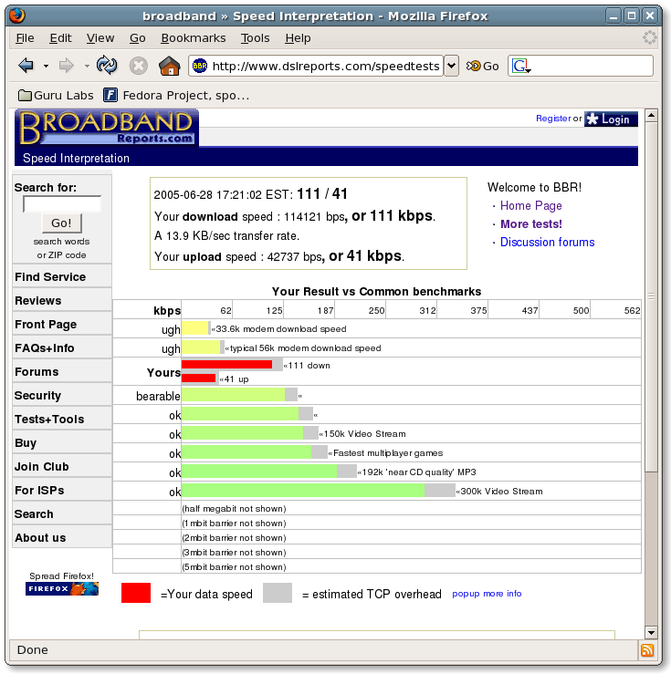The width and height of the screenshot is (671, 674).
Task: Click the 192k 'near CD quality' MP3 label
Action: point(418,472)
